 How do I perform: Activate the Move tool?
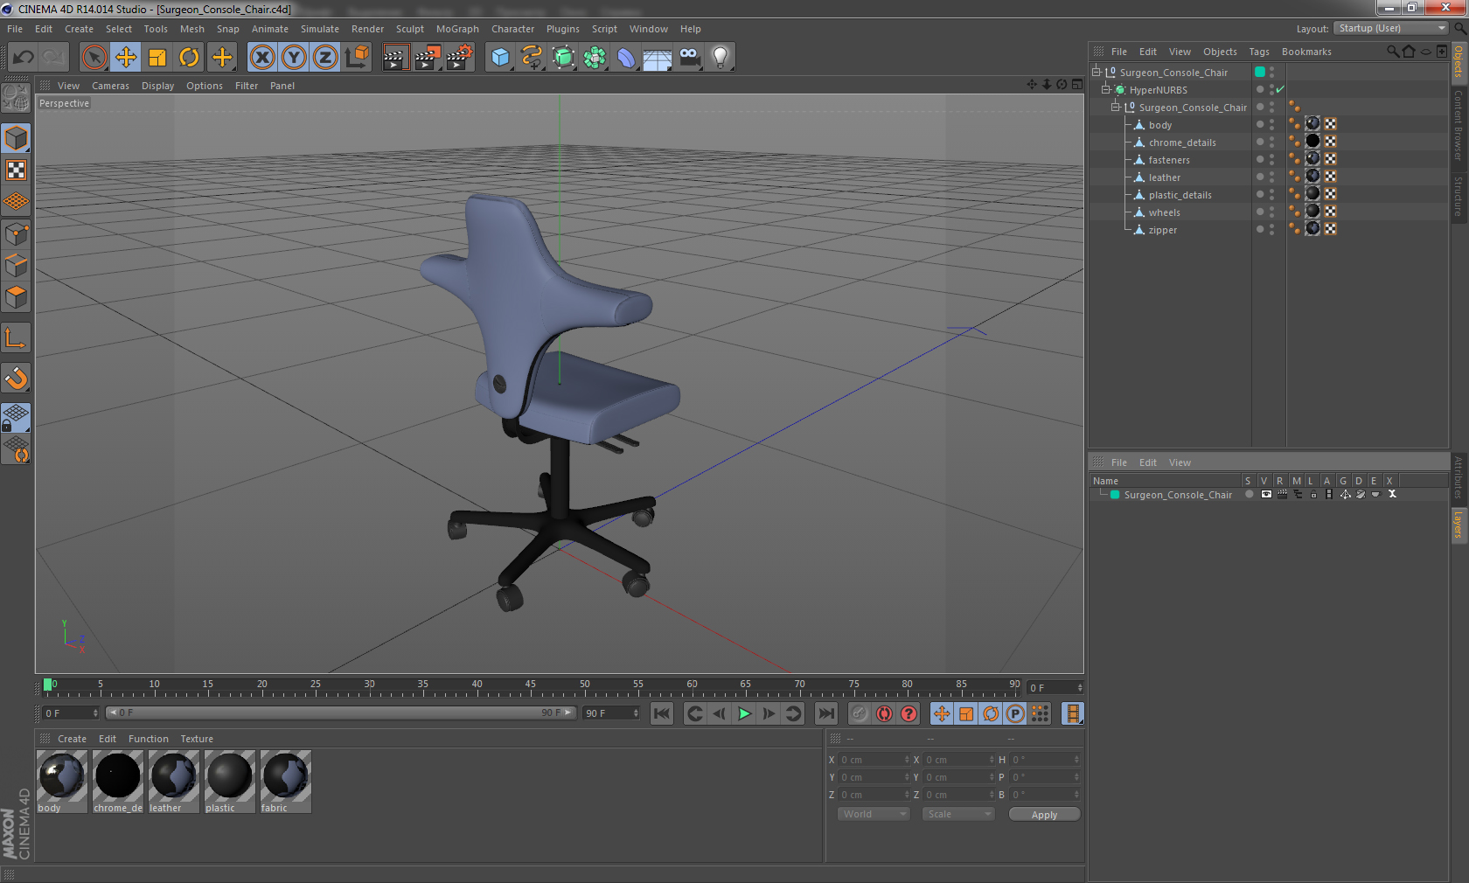126,58
